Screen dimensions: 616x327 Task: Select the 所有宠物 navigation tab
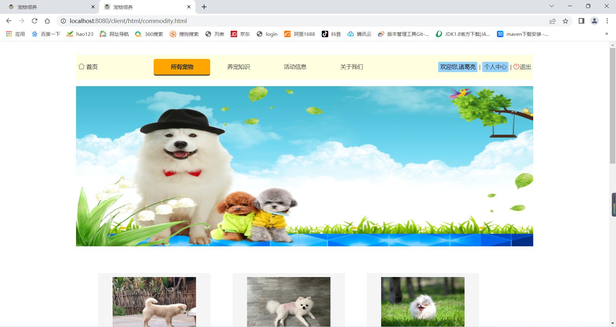[x=182, y=67]
